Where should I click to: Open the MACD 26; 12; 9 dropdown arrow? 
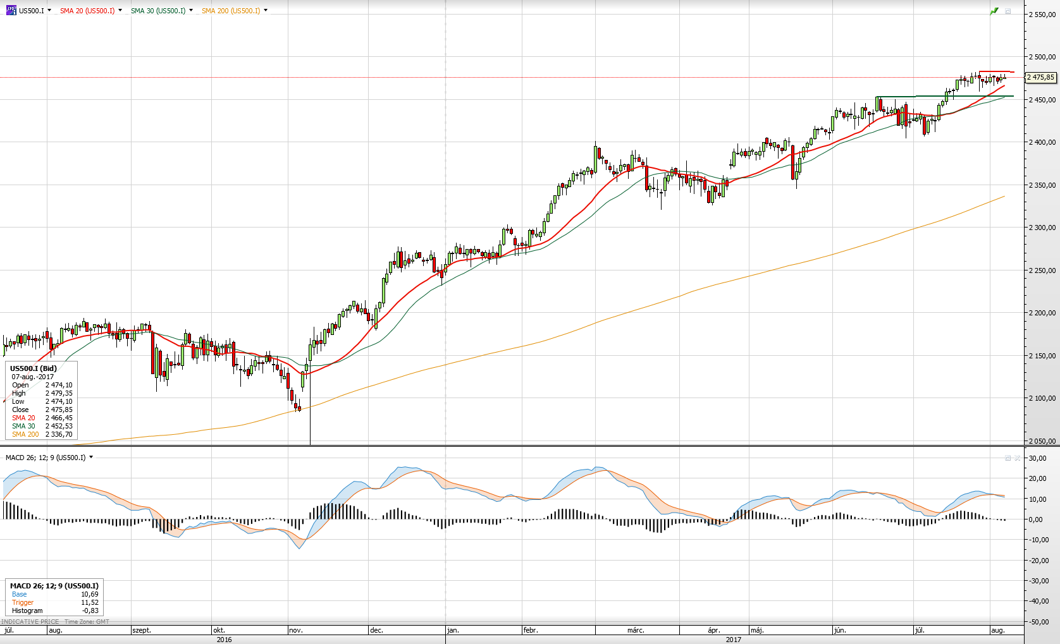click(91, 458)
